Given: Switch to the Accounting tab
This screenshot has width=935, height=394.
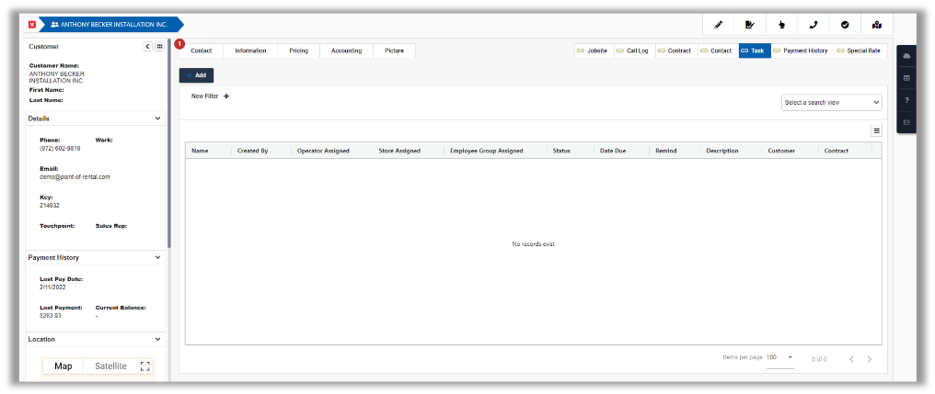Looking at the screenshot, I should pos(346,51).
